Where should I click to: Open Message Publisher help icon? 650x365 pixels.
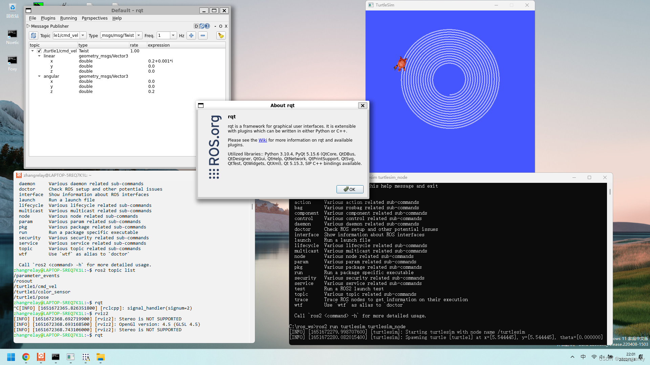[x=207, y=26]
